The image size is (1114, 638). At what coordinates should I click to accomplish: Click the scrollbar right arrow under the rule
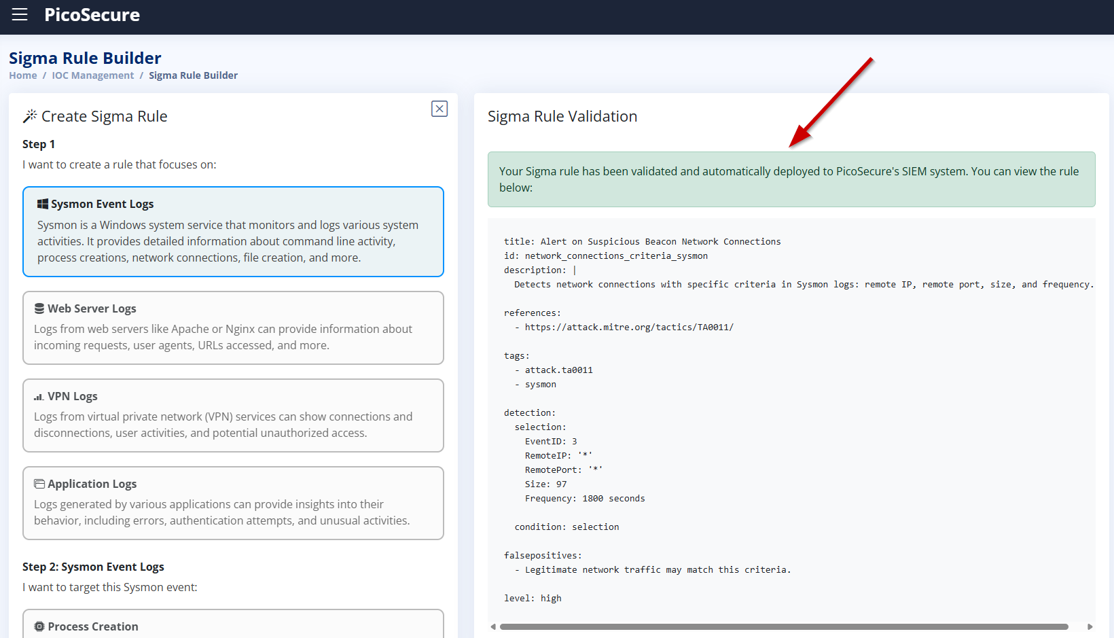[x=1090, y=626]
